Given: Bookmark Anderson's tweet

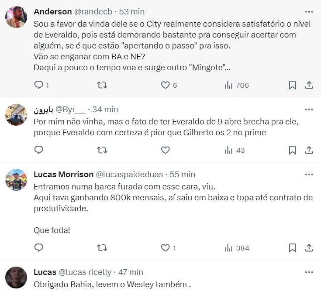Looking at the screenshot, I should pos(292,85).
